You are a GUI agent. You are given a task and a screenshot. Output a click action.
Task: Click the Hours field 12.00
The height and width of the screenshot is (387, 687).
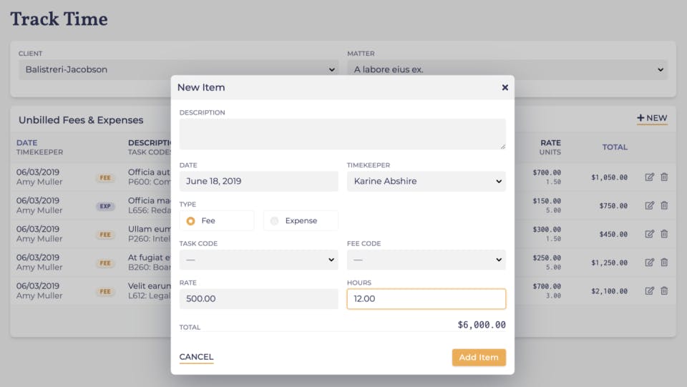427,298
